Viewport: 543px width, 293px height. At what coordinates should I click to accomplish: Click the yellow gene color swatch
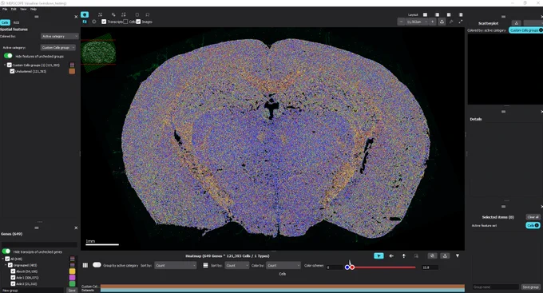(x=72, y=271)
